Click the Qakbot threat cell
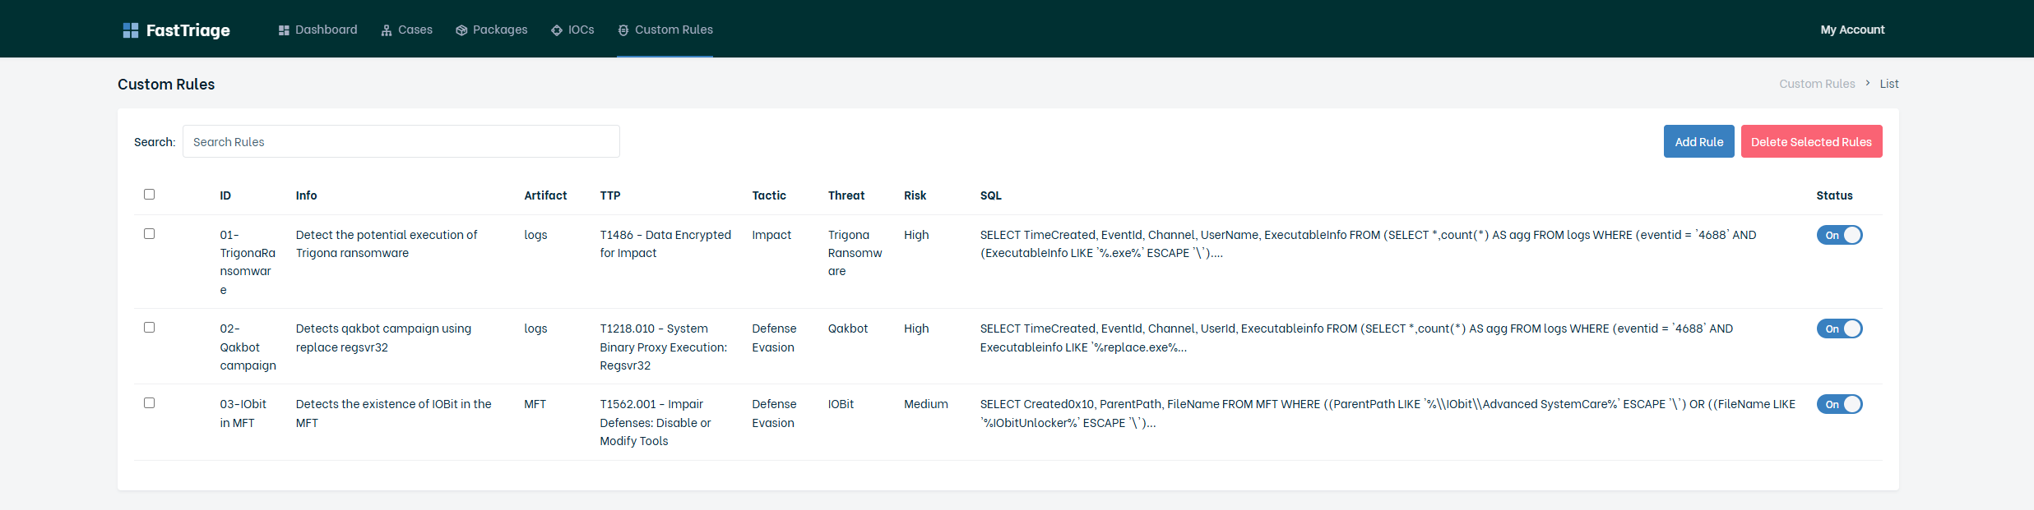This screenshot has width=2034, height=510. (848, 329)
